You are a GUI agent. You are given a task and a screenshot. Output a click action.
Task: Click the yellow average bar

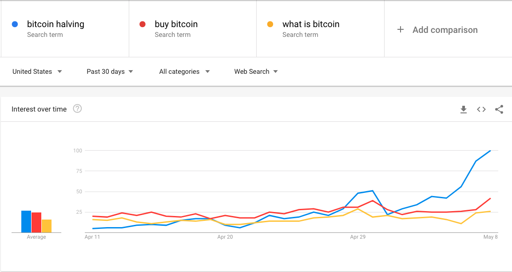coord(47,226)
